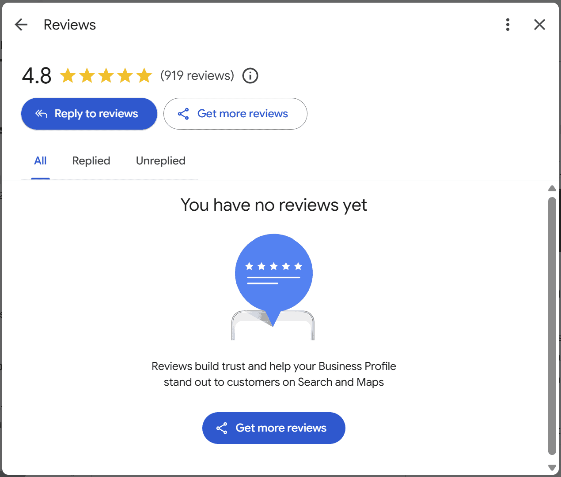Open the three-dot more options menu
The image size is (561, 477).
tap(508, 25)
